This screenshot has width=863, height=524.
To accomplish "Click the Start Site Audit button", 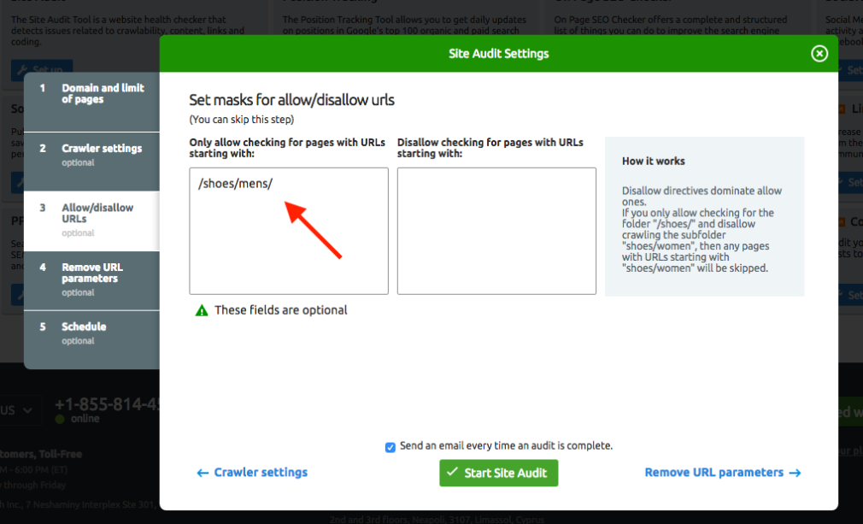I will tap(499, 473).
